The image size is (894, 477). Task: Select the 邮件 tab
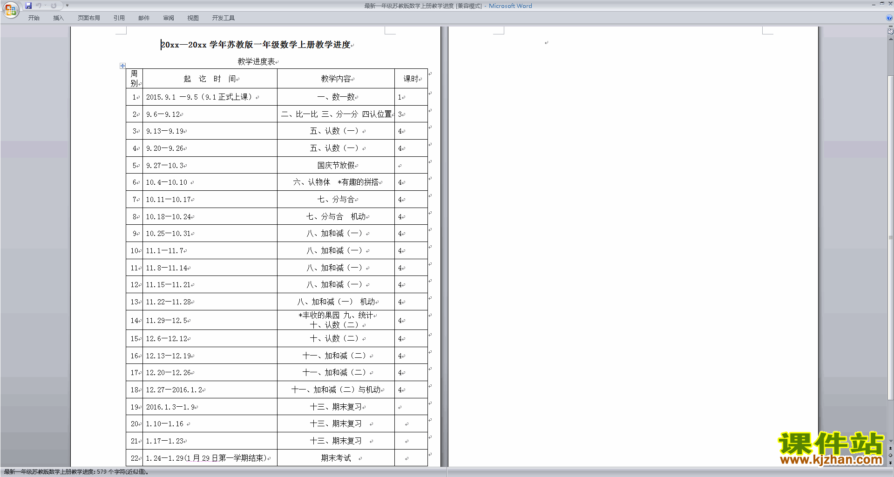click(144, 18)
